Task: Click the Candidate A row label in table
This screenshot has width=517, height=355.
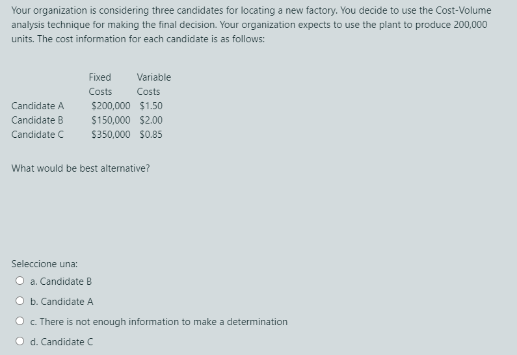Action: click(x=38, y=106)
